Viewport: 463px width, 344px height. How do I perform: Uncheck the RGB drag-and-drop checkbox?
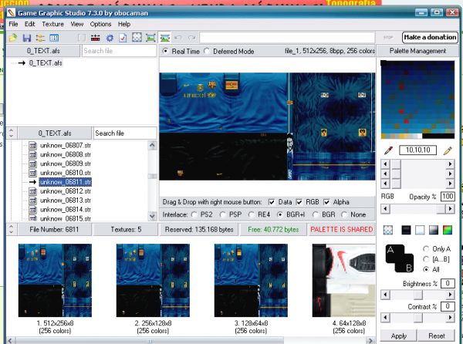point(299,202)
